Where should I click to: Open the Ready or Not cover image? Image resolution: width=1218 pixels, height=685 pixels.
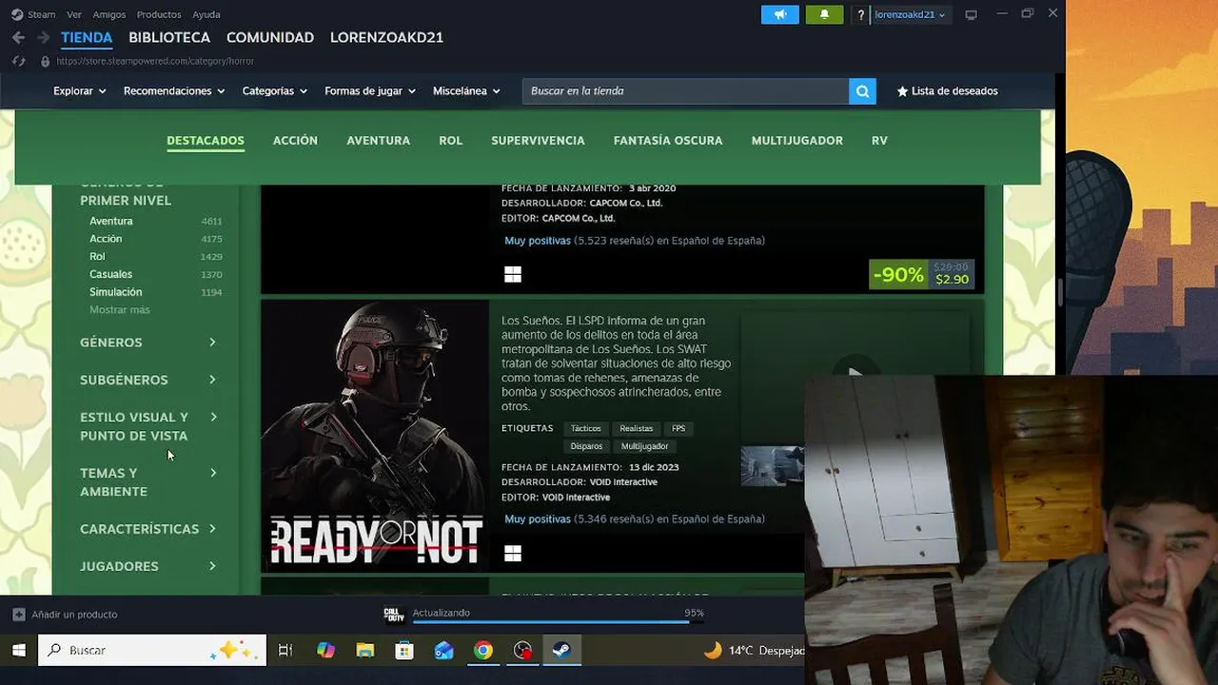click(x=375, y=437)
